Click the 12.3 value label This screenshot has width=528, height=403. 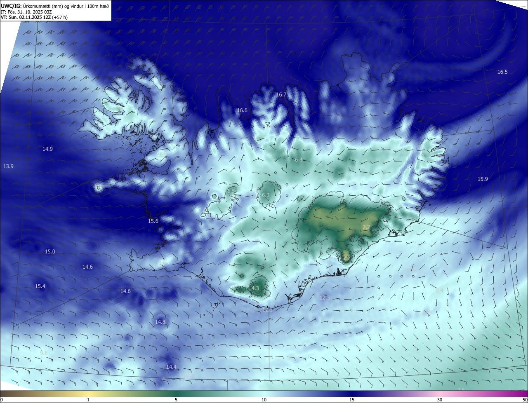325,298
